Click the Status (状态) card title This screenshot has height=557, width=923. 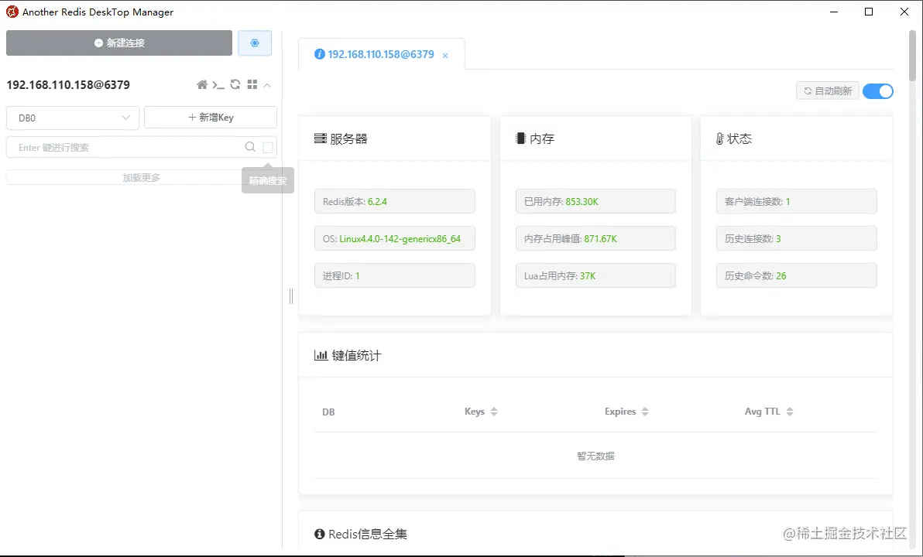click(x=733, y=138)
